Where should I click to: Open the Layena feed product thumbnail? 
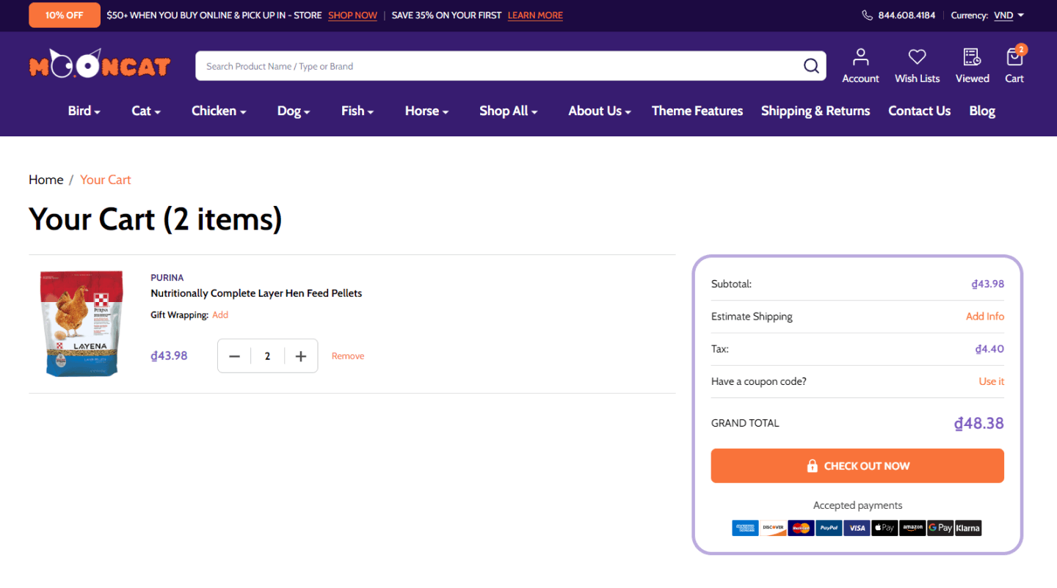81,323
